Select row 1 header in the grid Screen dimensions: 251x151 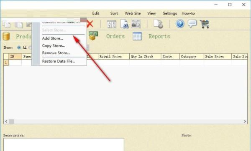click(6, 63)
